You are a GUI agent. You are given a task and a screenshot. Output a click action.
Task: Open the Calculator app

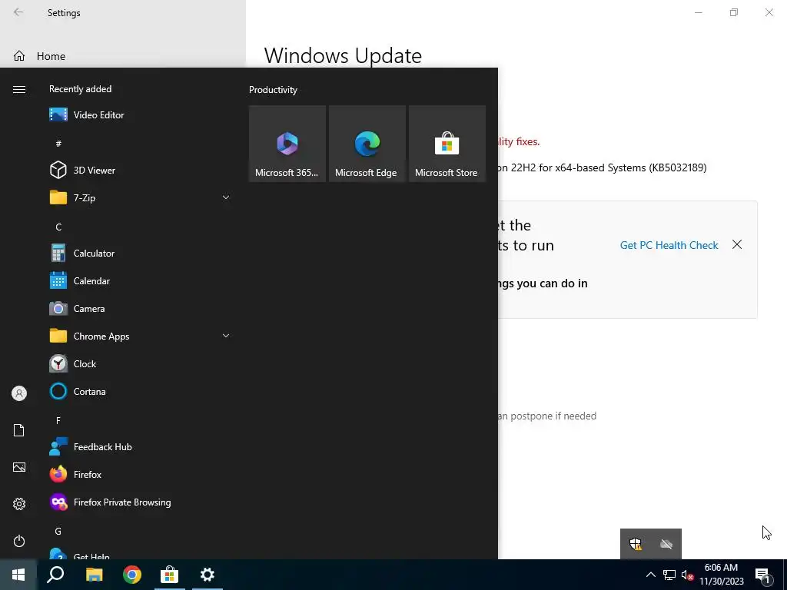tap(141, 254)
